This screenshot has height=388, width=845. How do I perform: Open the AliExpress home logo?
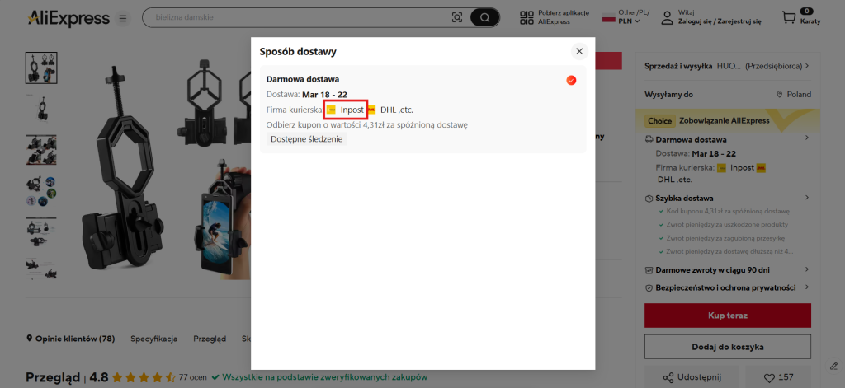(69, 18)
